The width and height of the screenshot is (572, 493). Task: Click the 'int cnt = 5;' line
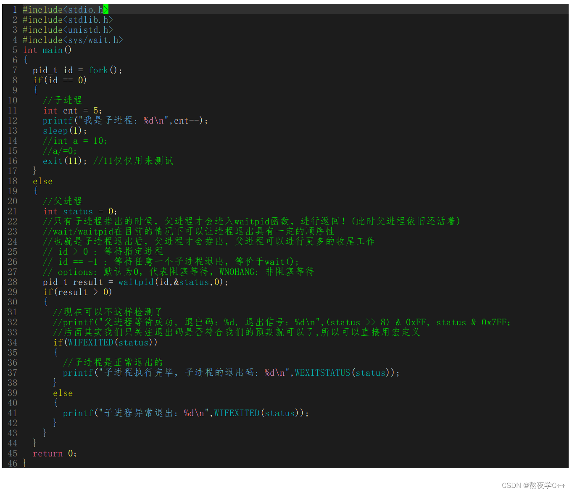tap(72, 110)
